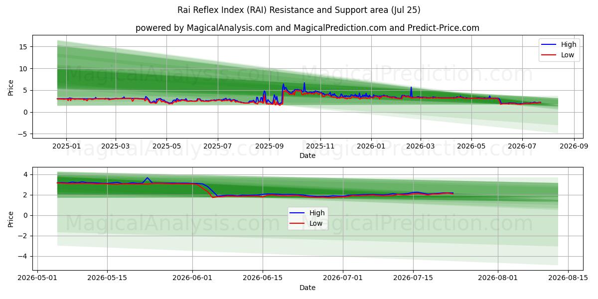
Task: Click the 'Price' y-axis label of the top chart
Action: coord(11,87)
